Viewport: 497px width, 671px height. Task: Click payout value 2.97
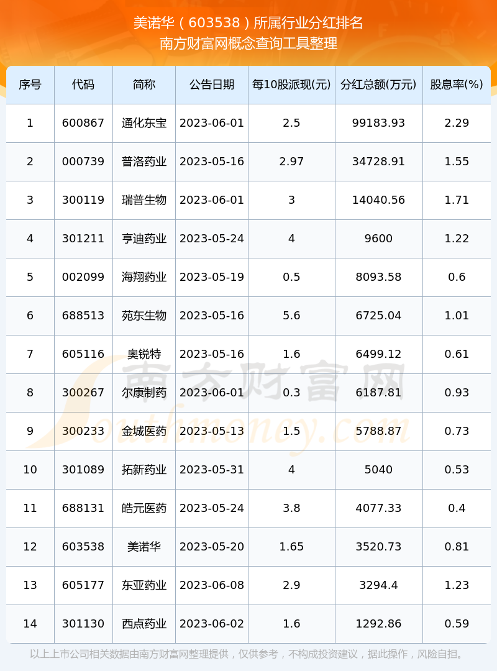291,162
